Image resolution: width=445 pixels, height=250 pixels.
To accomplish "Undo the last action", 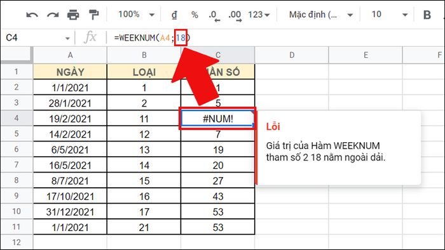I will (x=32, y=15).
